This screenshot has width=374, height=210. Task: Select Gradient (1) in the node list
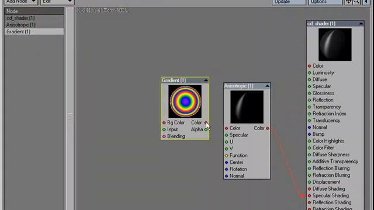click(x=34, y=32)
